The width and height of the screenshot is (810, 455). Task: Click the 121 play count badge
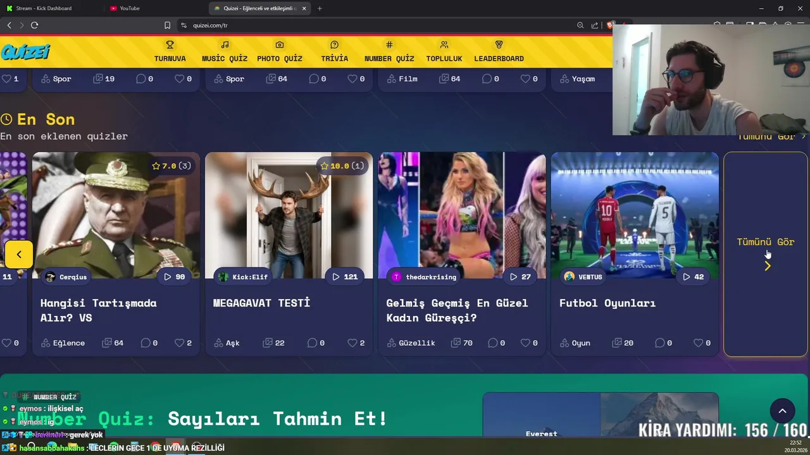click(345, 277)
